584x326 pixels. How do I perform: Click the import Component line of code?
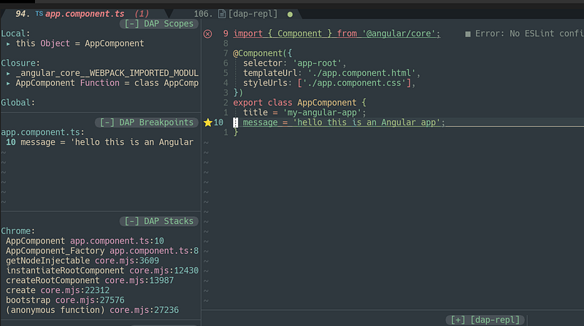[337, 34]
